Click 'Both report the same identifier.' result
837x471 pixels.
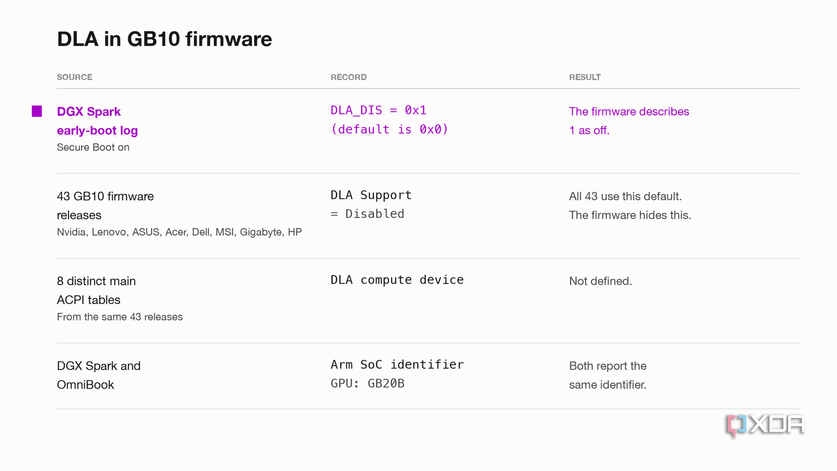pos(608,375)
